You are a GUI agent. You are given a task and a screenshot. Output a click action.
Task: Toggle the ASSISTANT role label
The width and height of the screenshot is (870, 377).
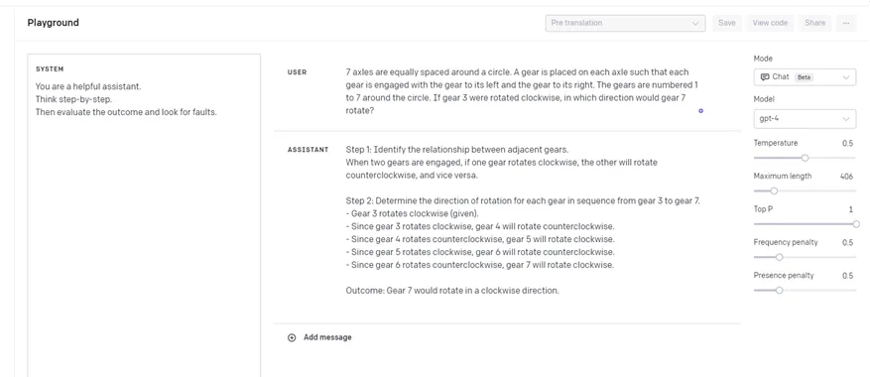308,150
